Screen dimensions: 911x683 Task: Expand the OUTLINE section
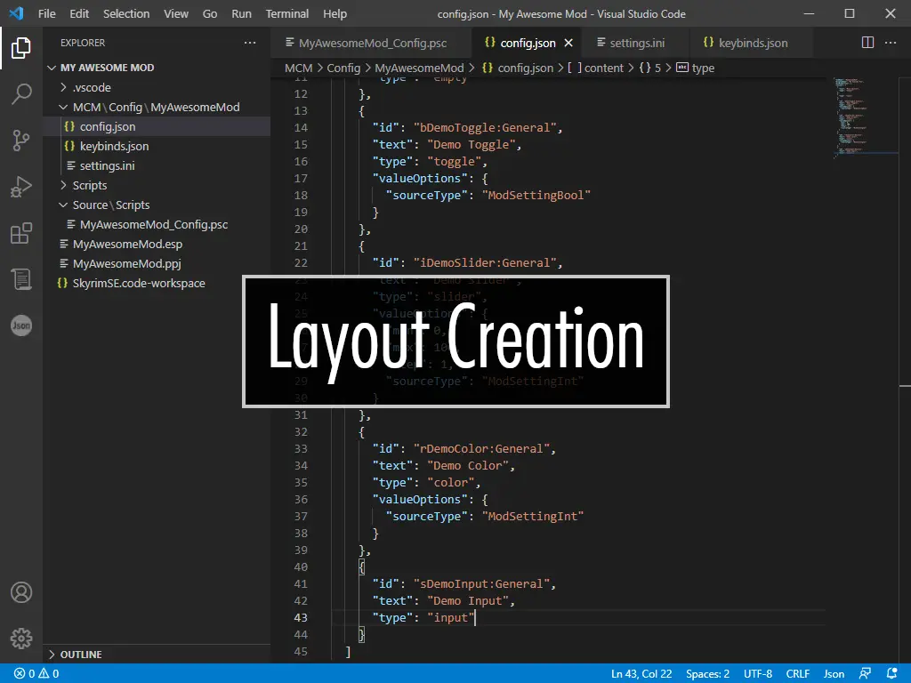tap(80, 655)
